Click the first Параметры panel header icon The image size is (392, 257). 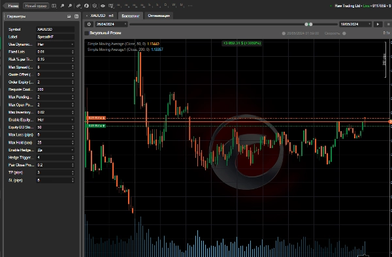coord(69,16)
